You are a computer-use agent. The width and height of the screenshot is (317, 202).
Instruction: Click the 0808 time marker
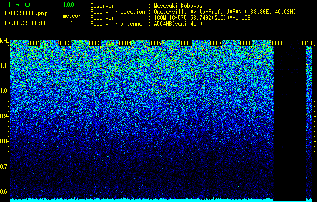pyautogui.click(x=246, y=43)
